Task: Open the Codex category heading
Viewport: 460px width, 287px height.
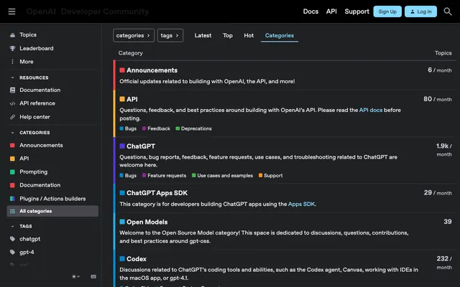Action: point(137,259)
